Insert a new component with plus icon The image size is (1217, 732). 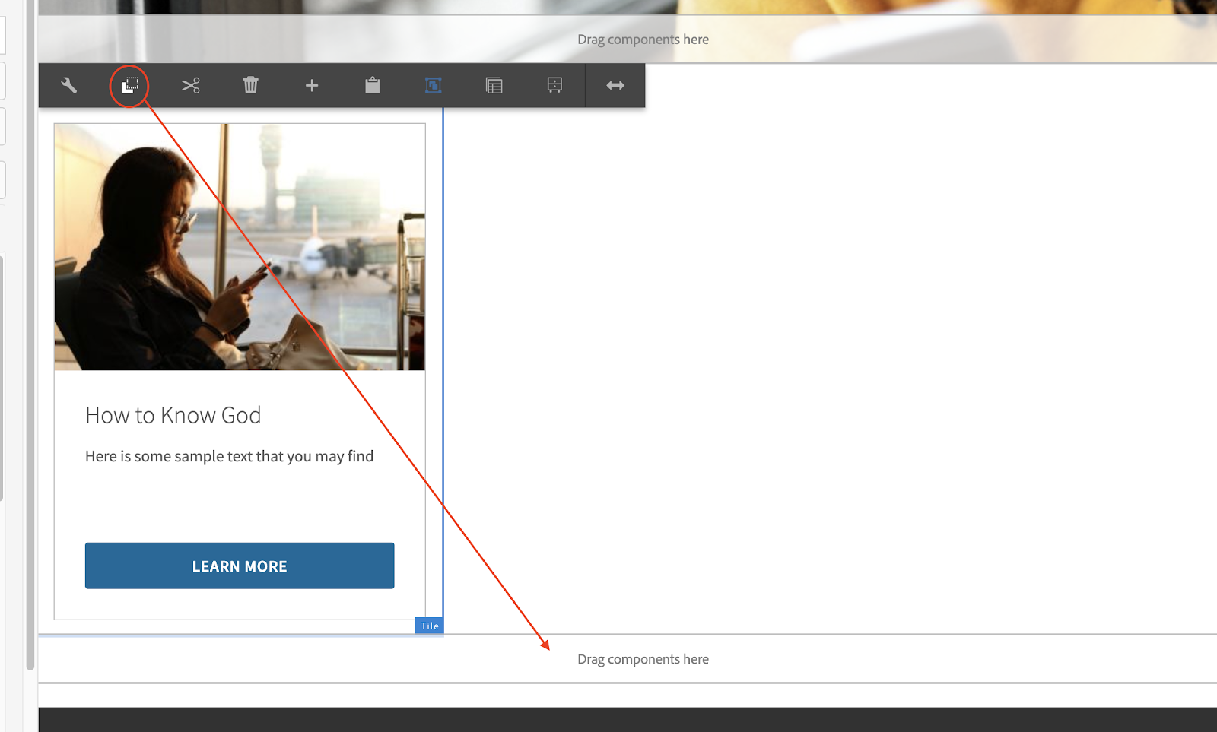point(312,86)
